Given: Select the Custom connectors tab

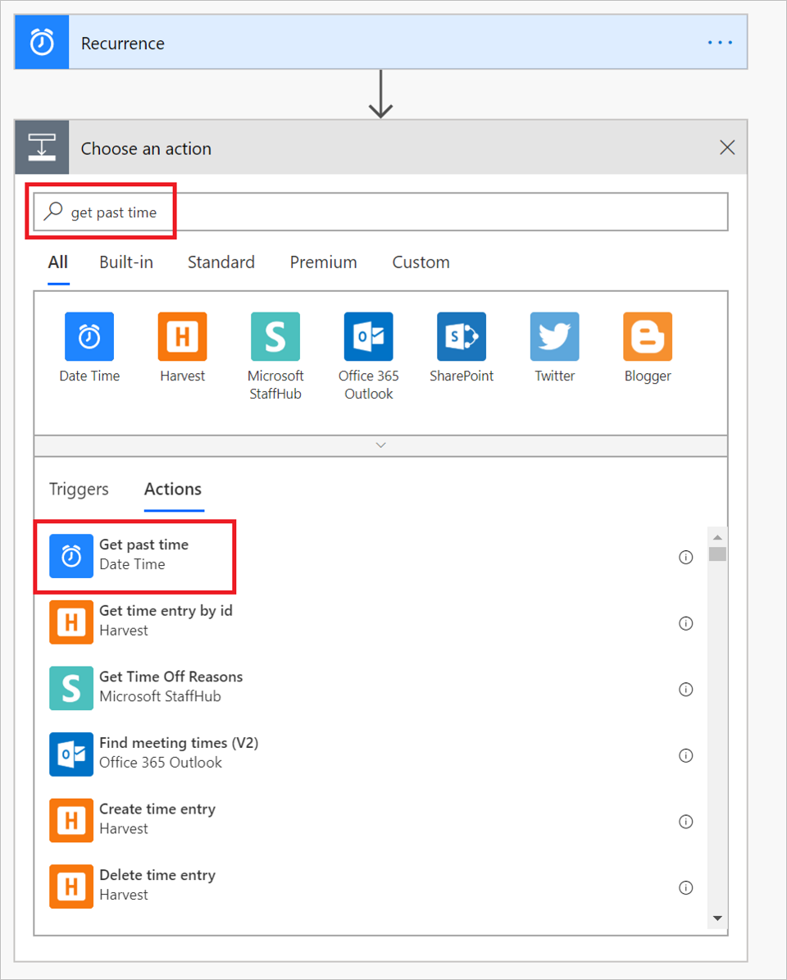Looking at the screenshot, I should [421, 262].
